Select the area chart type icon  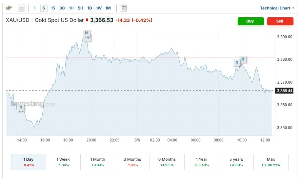21,8
